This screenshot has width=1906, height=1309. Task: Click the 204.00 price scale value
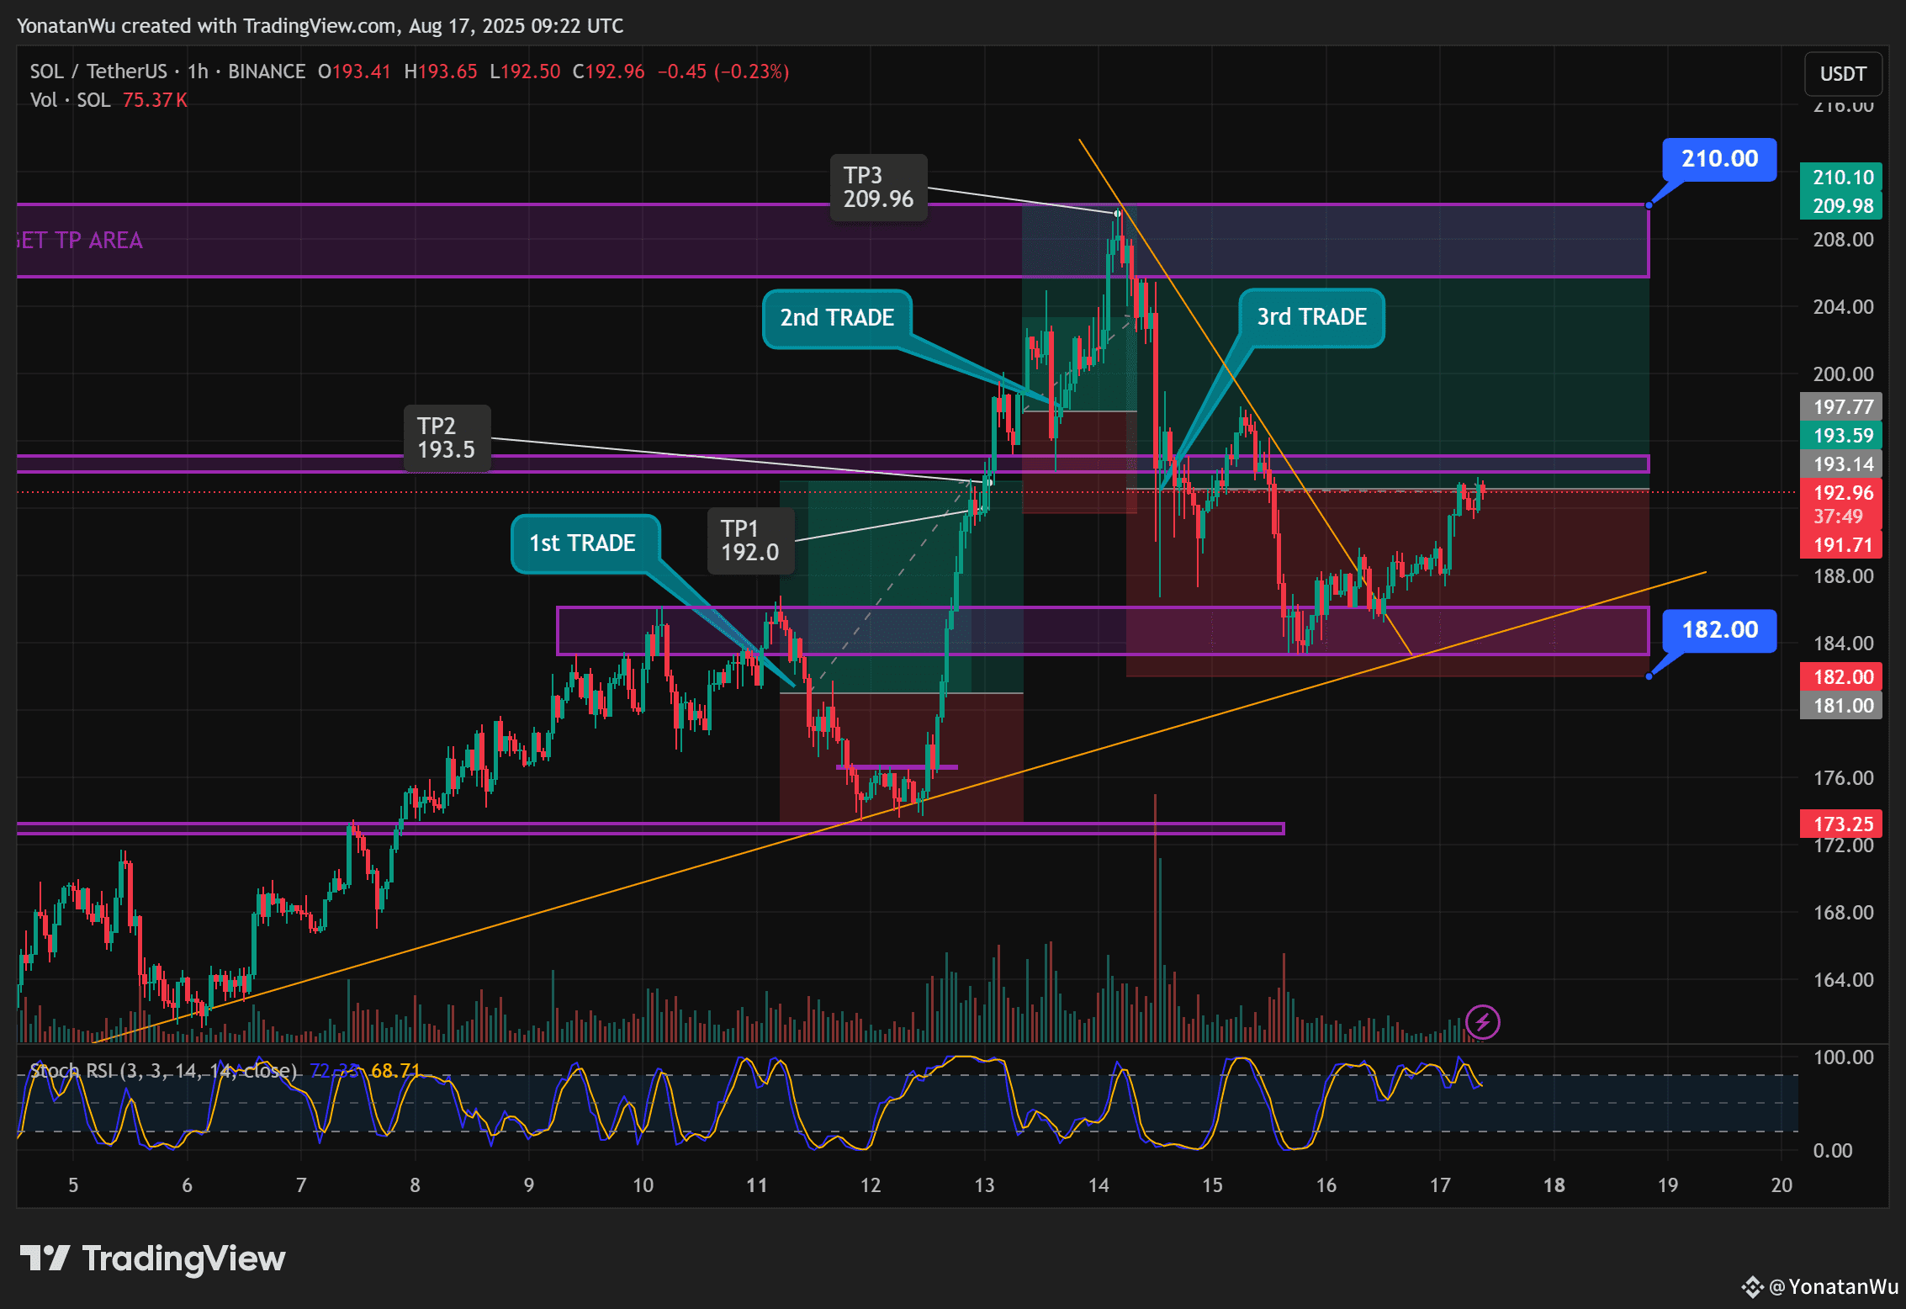pyautogui.click(x=1843, y=307)
